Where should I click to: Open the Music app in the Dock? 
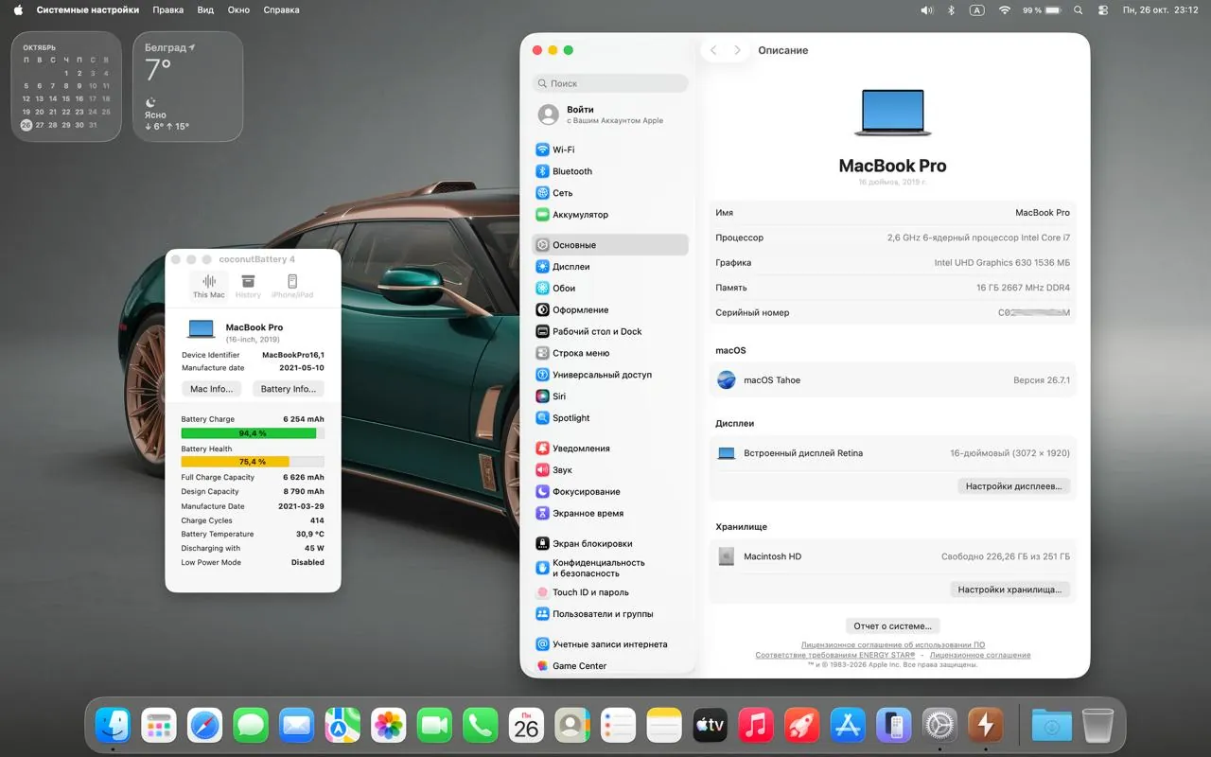[756, 726]
